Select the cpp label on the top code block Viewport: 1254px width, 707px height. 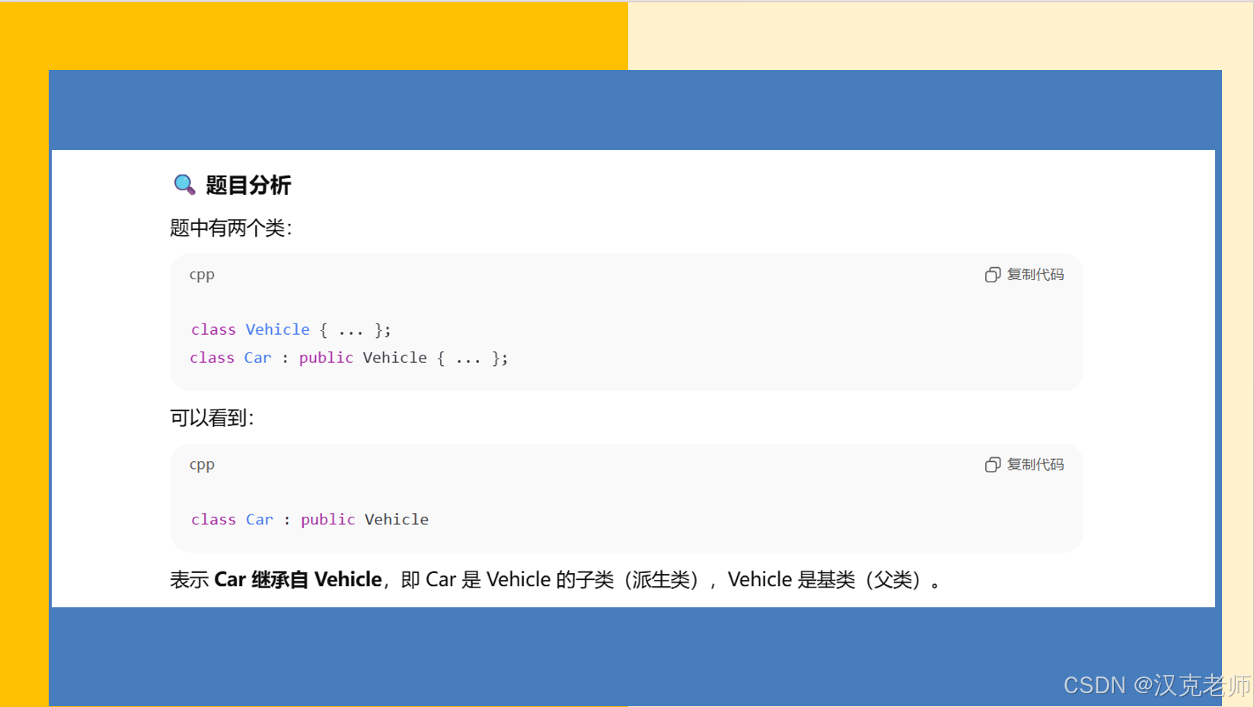(x=201, y=275)
